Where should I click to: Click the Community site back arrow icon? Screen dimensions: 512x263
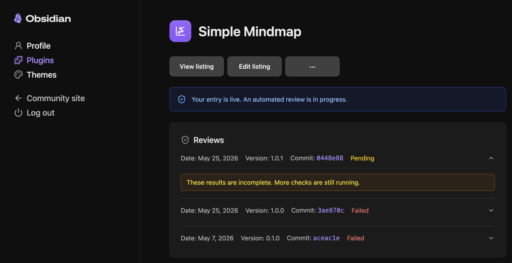coord(18,98)
